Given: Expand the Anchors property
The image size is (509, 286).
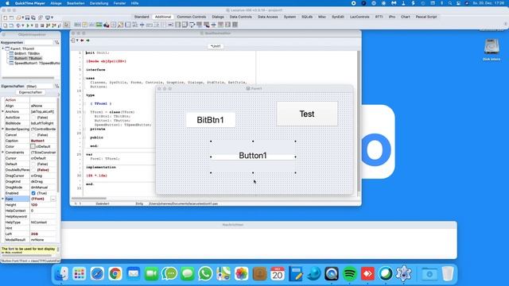Looking at the screenshot, I should (2, 111).
